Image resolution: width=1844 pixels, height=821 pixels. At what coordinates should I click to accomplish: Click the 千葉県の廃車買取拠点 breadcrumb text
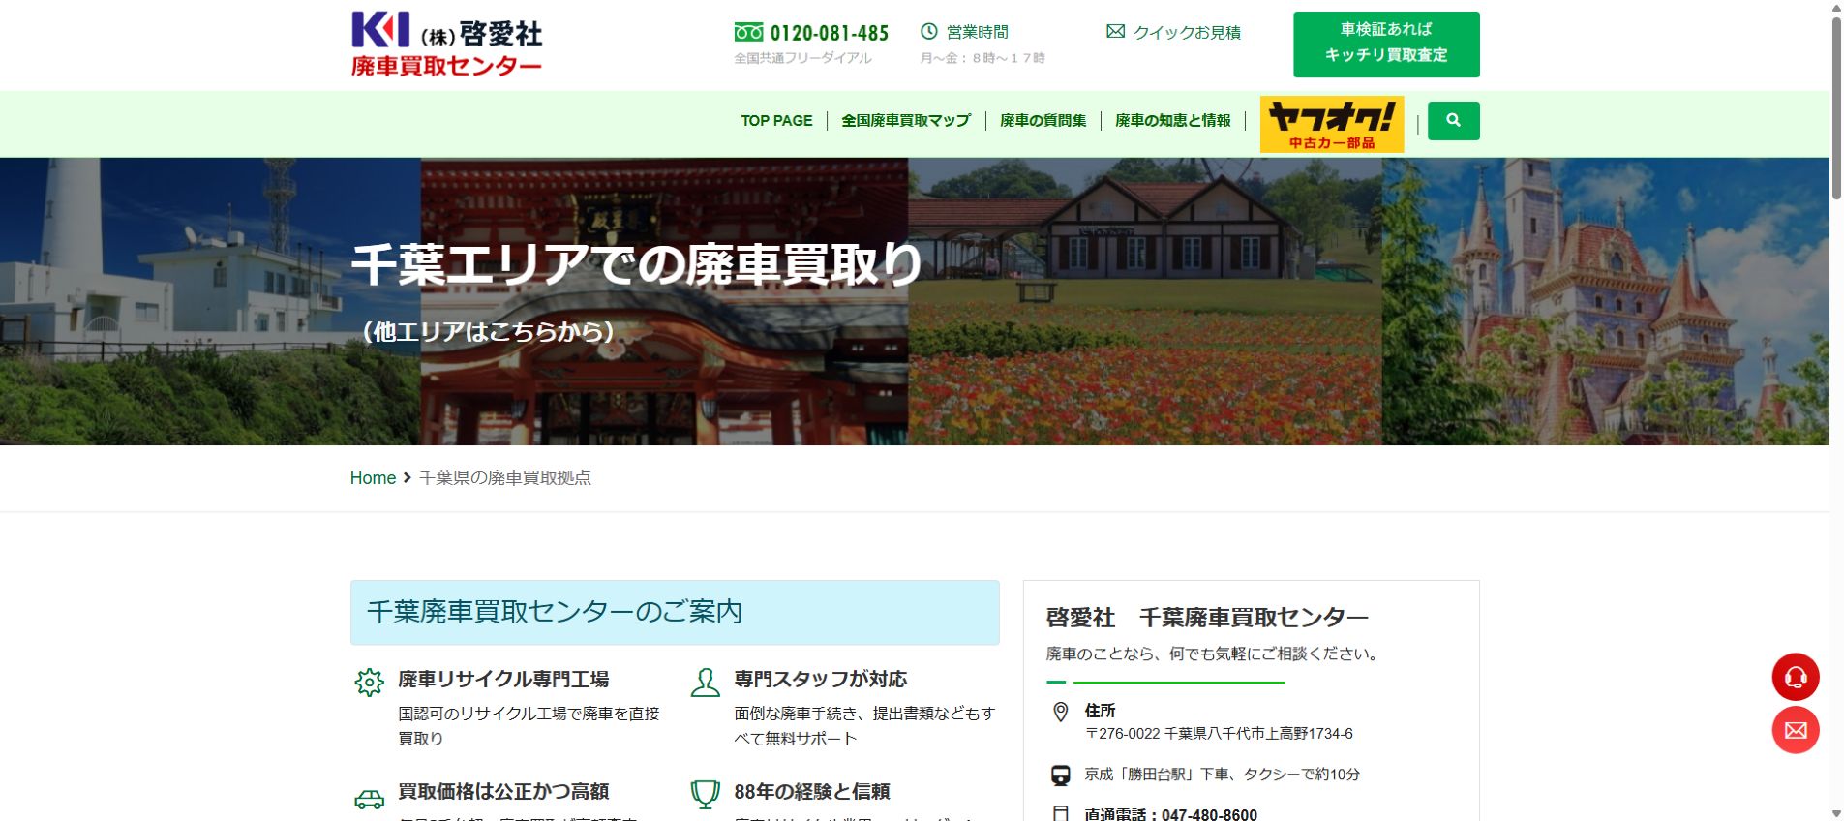pyautogui.click(x=504, y=477)
